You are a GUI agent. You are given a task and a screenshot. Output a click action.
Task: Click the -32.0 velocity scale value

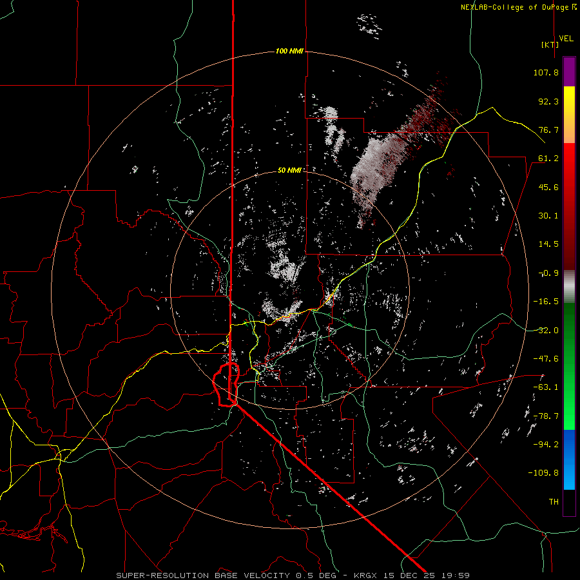click(x=546, y=331)
